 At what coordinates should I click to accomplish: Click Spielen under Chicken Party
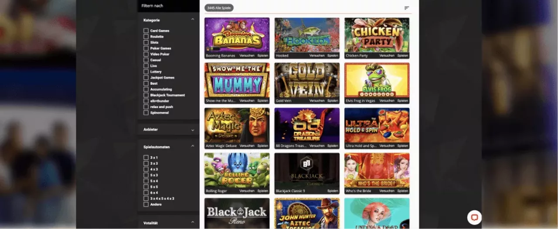pos(403,56)
